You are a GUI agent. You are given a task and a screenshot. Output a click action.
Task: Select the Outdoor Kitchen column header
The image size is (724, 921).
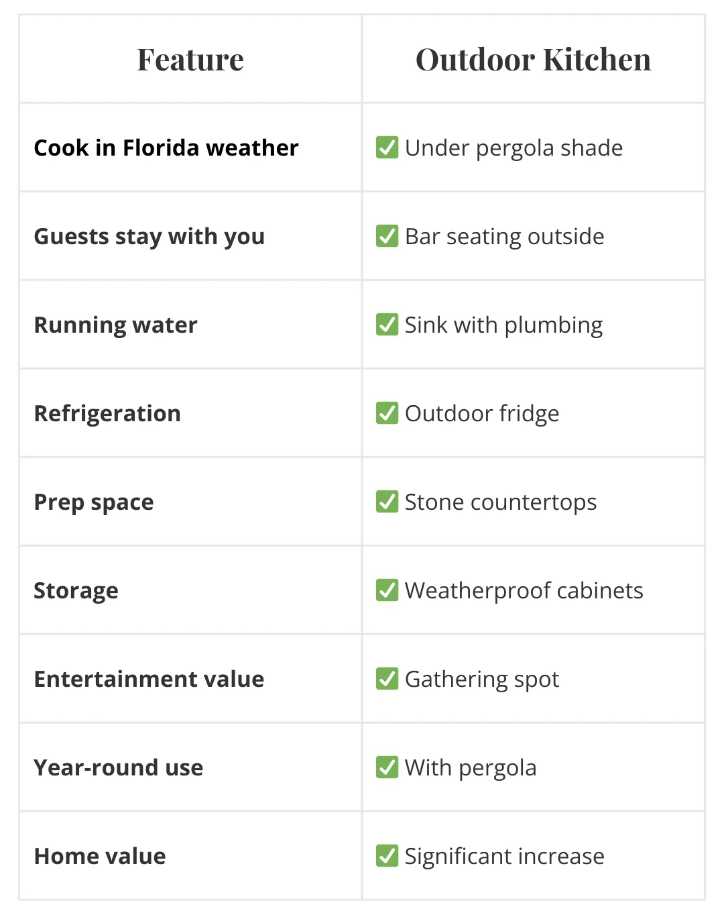click(x=533, y=59)
